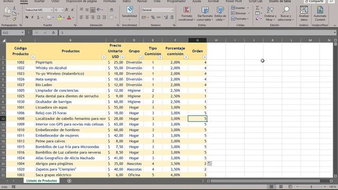Switch to normal view in status bar
The height and width of the screenshot is (190, 338).
271,186
